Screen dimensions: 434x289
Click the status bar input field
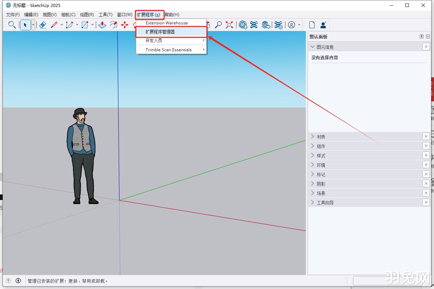tap(388, 281)
